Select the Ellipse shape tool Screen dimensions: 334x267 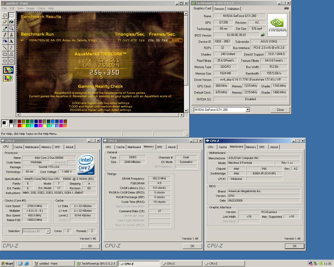click(x=5, y=61)
